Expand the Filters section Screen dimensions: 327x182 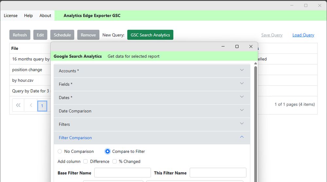click(x=152, y=125)
